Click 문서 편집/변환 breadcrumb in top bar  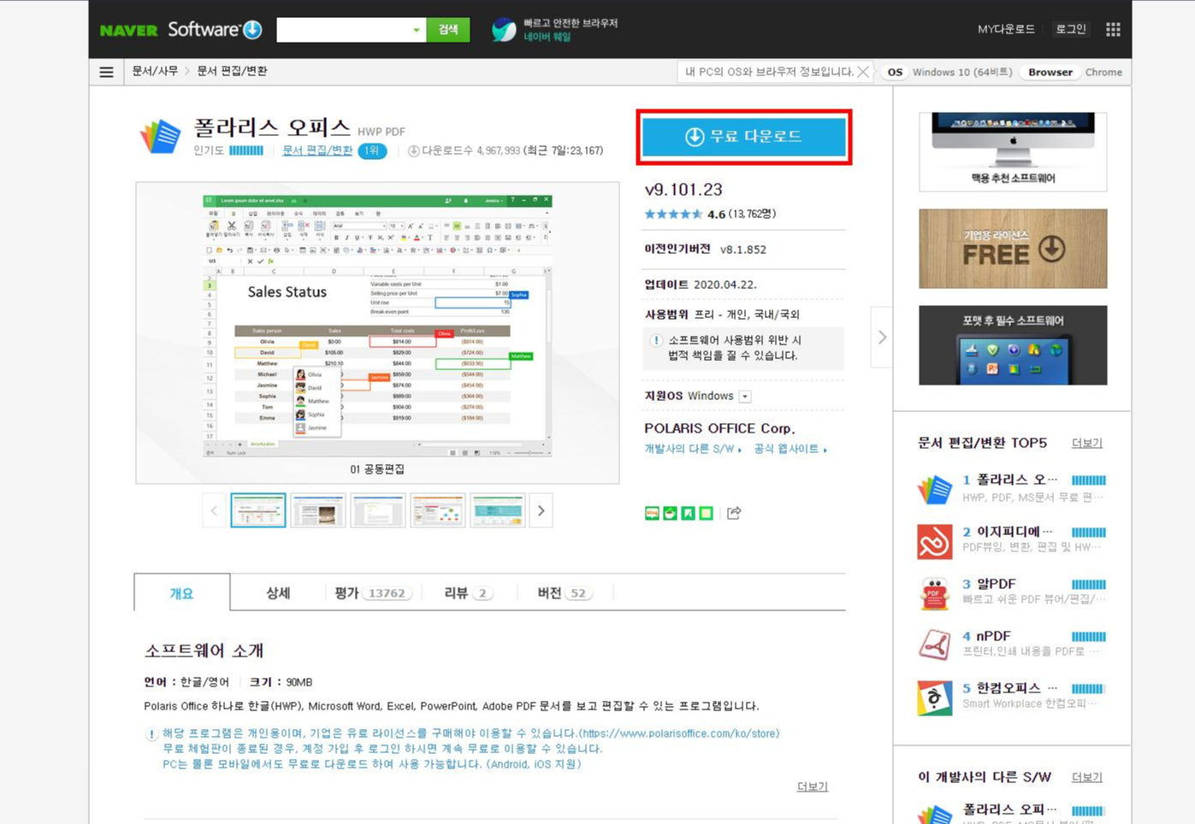pos(232,72)
